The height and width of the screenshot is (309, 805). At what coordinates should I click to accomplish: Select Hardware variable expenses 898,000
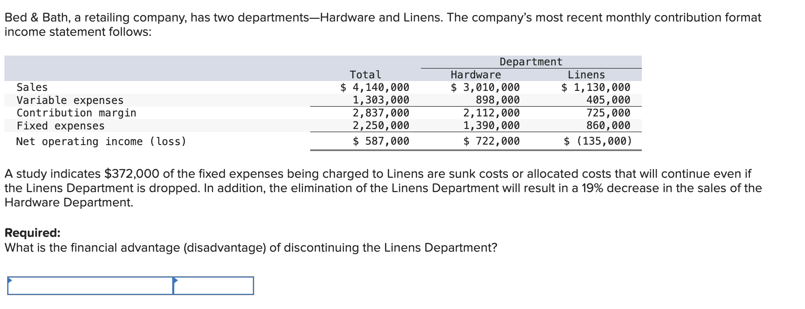coord(498,100)
